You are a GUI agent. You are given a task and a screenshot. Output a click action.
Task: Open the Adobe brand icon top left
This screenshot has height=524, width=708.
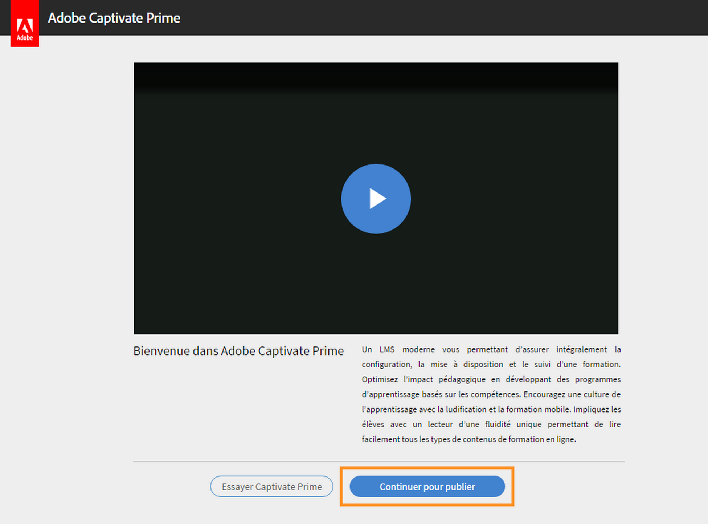(x=24, y=23)
